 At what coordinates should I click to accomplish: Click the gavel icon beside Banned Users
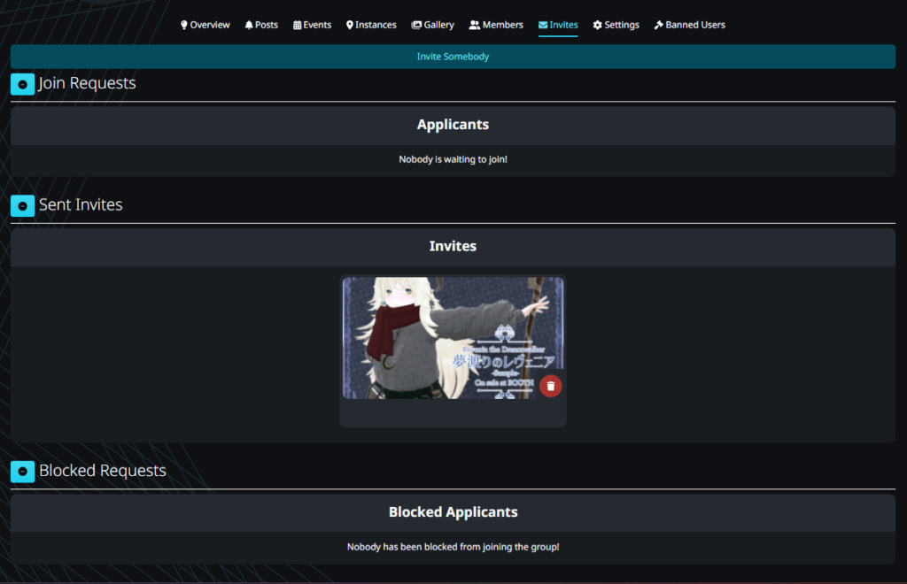658,25
